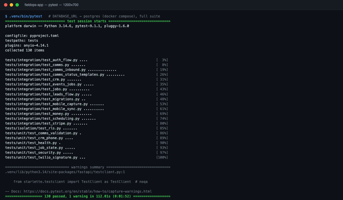Screen dimensions: 343x200
Task: Click the tests/integration/test_comms.py result row
Action: coord(87,65)
